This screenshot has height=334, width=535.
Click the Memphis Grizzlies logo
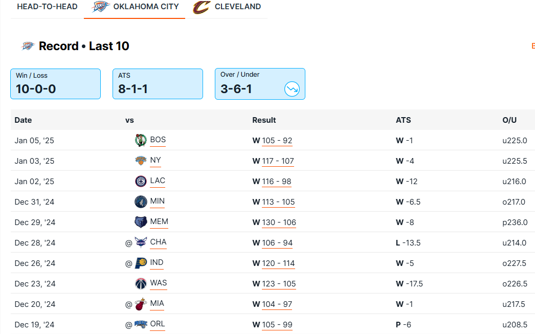click(x=141, y=222)
